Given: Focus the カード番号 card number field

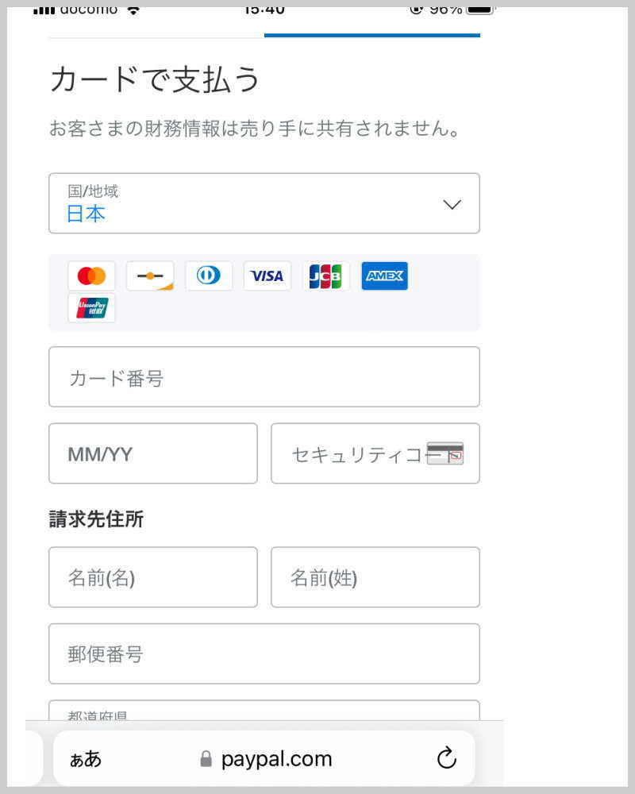Looking at the screenshot, I should click(x=264, y=377).
